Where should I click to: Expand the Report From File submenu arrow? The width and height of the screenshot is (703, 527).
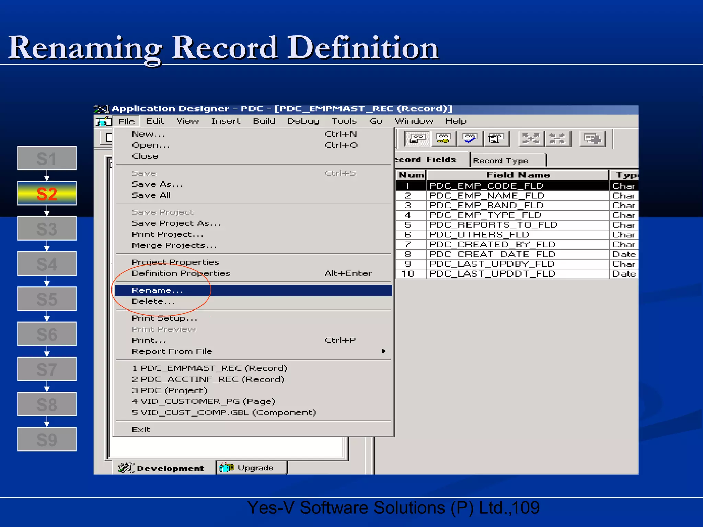click(384, 351)
